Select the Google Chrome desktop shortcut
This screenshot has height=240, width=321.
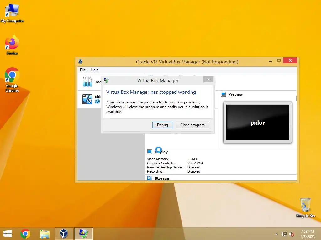pyautogui.click(x=12, y=80)
